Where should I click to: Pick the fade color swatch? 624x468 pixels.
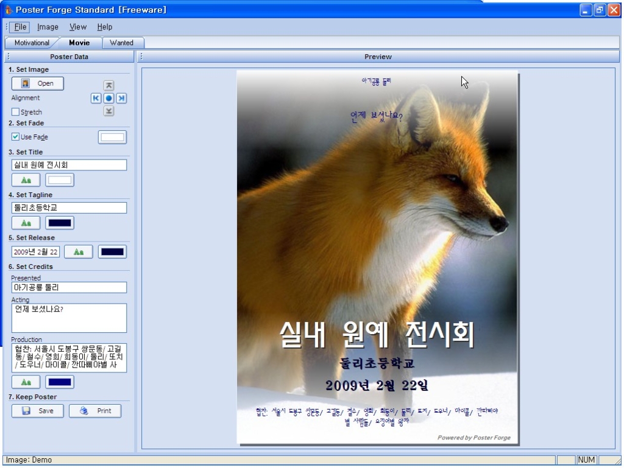(112, 137)
